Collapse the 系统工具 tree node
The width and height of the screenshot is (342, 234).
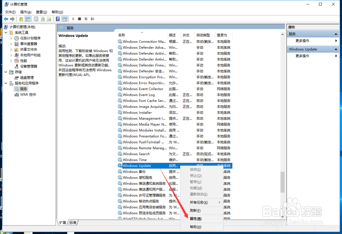tap(6, 33)
